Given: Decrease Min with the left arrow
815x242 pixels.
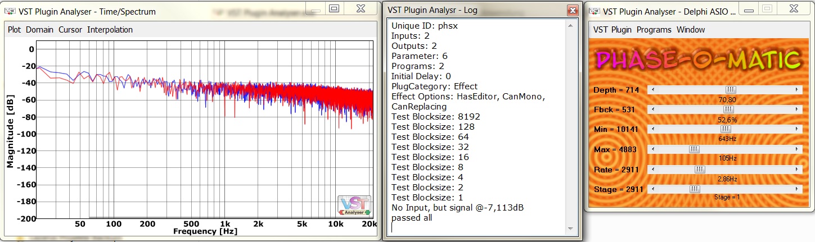Looking at the screenshot, I should (651, 129).
